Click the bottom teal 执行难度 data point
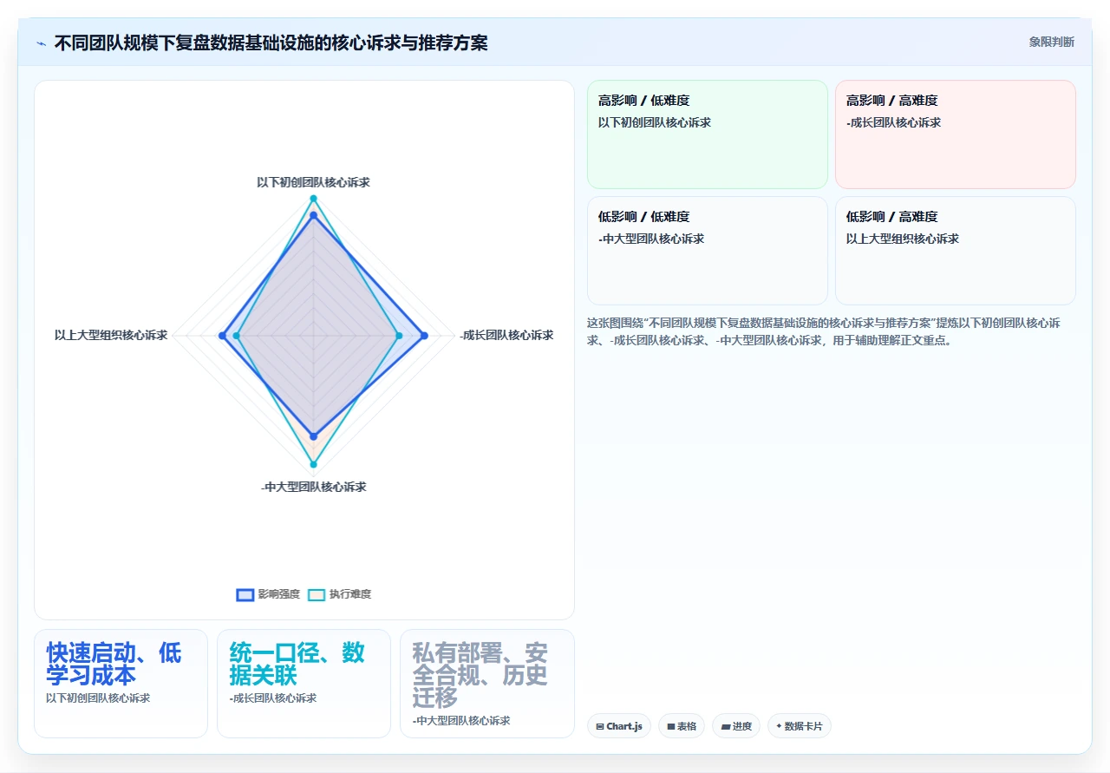This screenshot has height=773, width=1110. click(x=314, y=465)
